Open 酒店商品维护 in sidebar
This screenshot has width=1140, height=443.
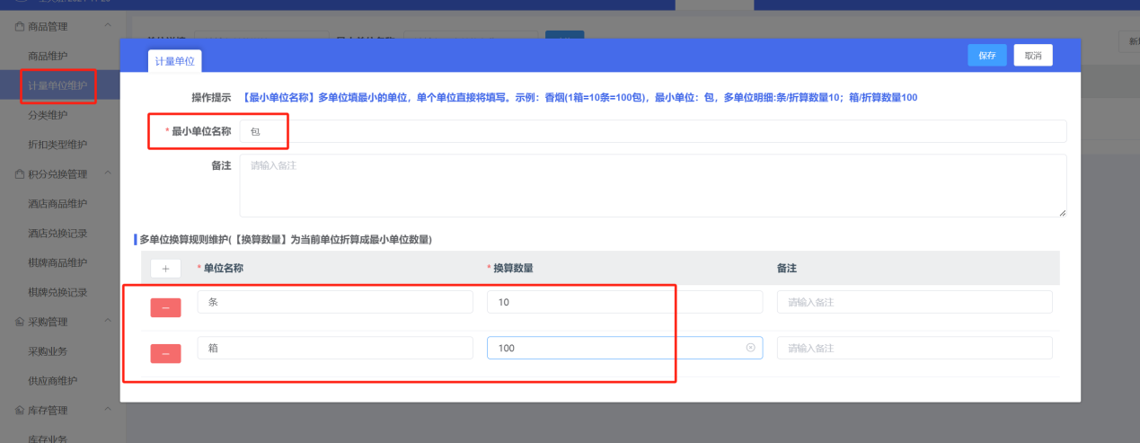coord(57,203)
